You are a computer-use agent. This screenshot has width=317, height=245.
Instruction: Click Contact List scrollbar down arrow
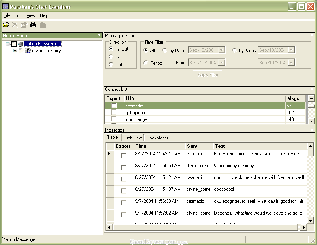pyautogui.click(x=311, y=121)
